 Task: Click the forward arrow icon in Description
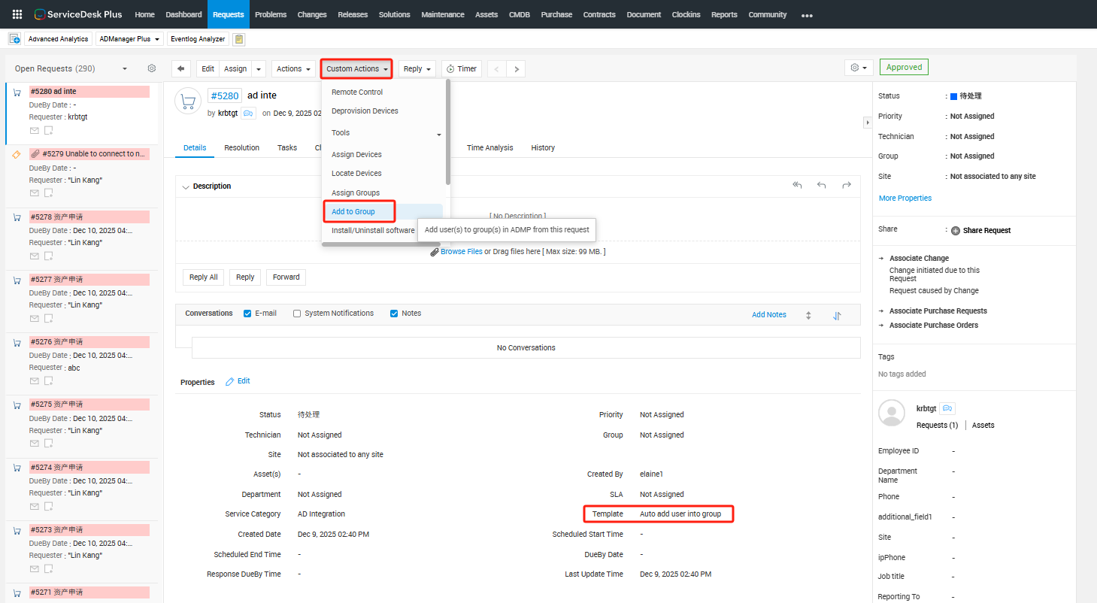847,185
